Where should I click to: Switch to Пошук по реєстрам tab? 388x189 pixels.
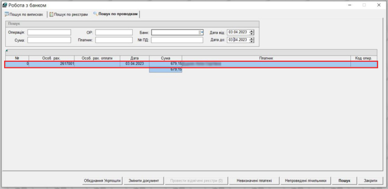point(69,14)
